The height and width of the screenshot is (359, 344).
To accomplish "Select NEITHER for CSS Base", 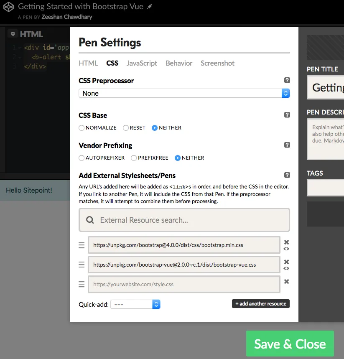I will (155, 128).
